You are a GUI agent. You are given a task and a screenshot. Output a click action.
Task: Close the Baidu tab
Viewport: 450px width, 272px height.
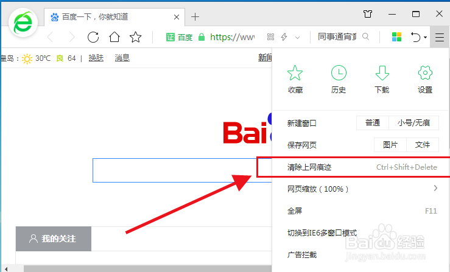177,17
